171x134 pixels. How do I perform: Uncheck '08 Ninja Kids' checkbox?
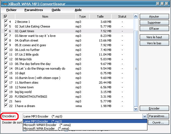tap(6, 59)
